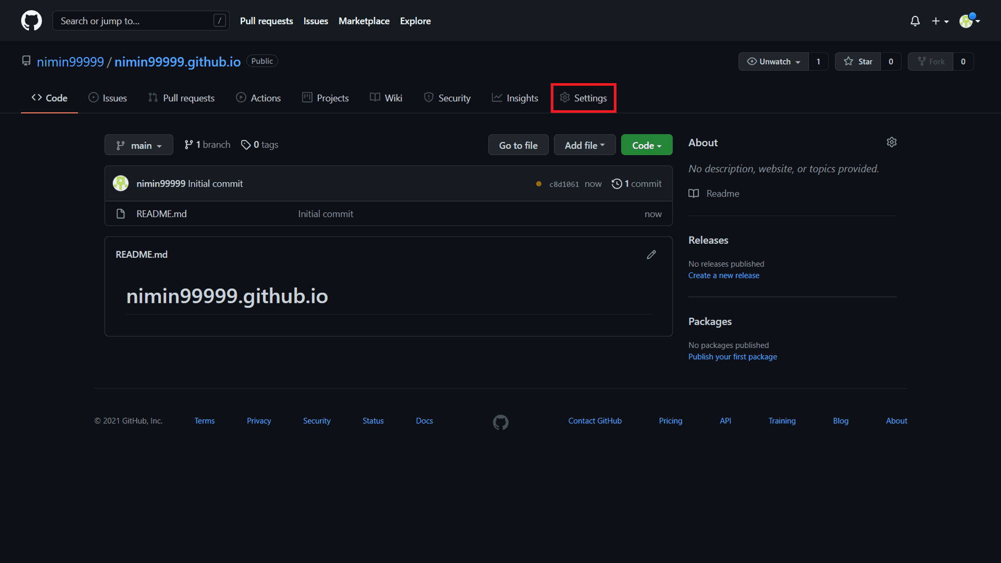The height and width of the screenshot is (563, 1001).
Task: Click the commit author avatar
Action: pyautogui.click(x=121, y=184)
